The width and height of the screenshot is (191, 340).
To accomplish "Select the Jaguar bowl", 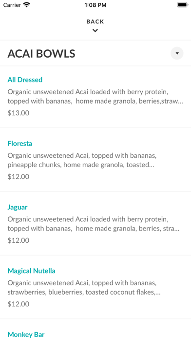I will coord(18,207).
